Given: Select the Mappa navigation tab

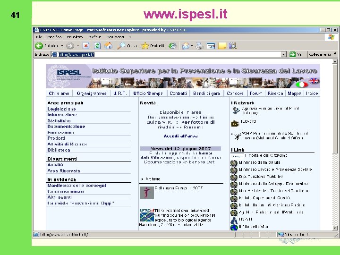Looking at the screenshot, I should point(294,93).
